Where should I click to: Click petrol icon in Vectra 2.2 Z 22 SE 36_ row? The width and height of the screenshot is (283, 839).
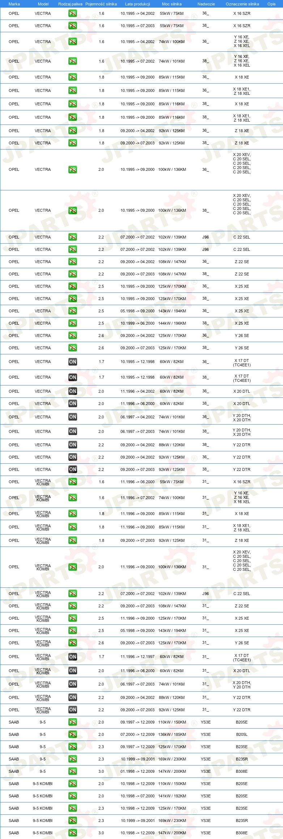click(73, 262)
